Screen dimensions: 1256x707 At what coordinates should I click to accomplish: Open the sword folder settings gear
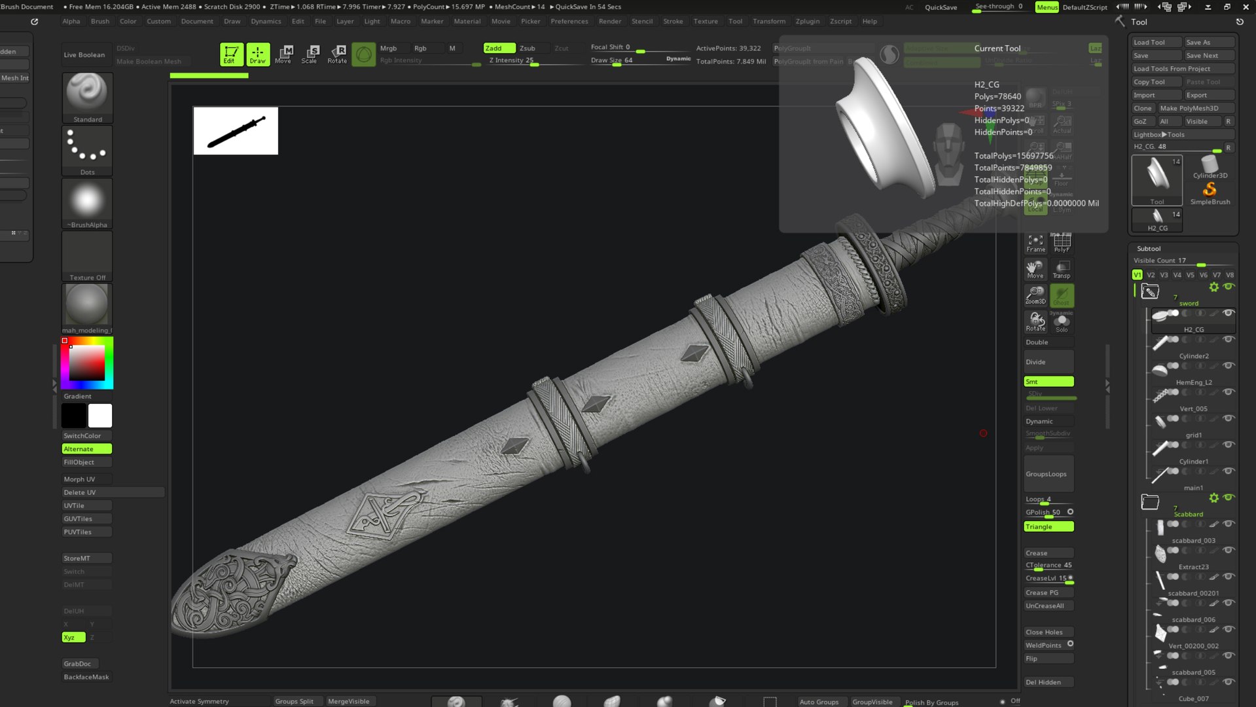(x=1214, y=287)
